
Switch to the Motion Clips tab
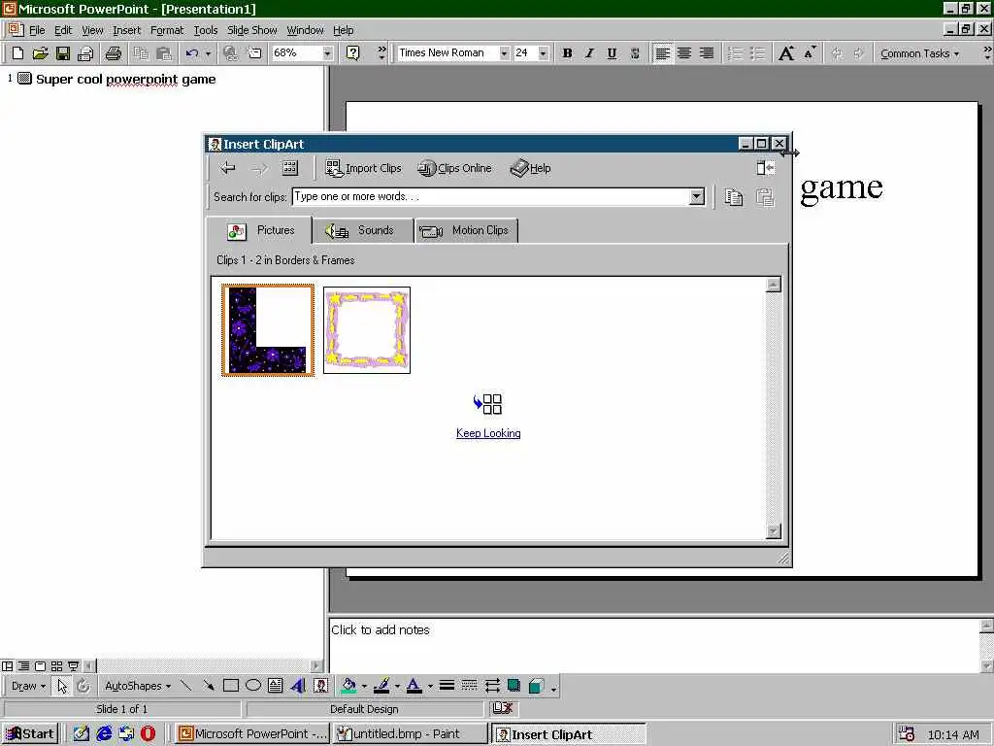point(467,230)
